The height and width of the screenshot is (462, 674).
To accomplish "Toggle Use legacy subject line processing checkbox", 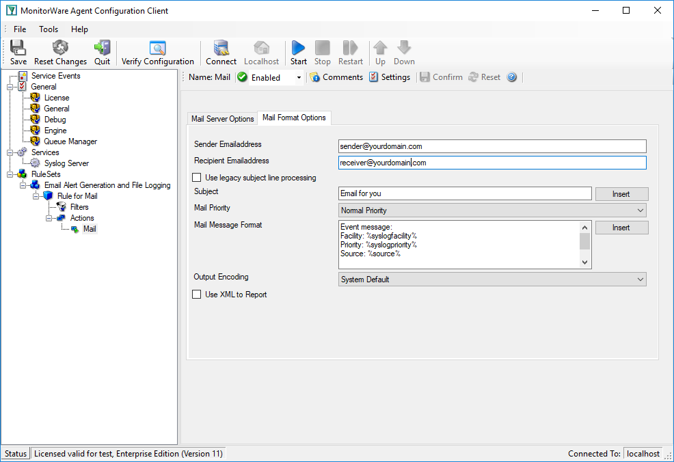I will [x=196, y=178].
